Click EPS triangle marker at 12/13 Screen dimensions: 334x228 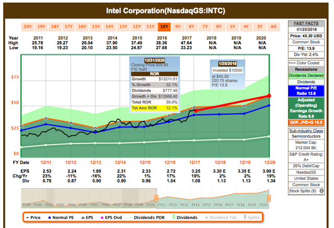click(95, 128)
